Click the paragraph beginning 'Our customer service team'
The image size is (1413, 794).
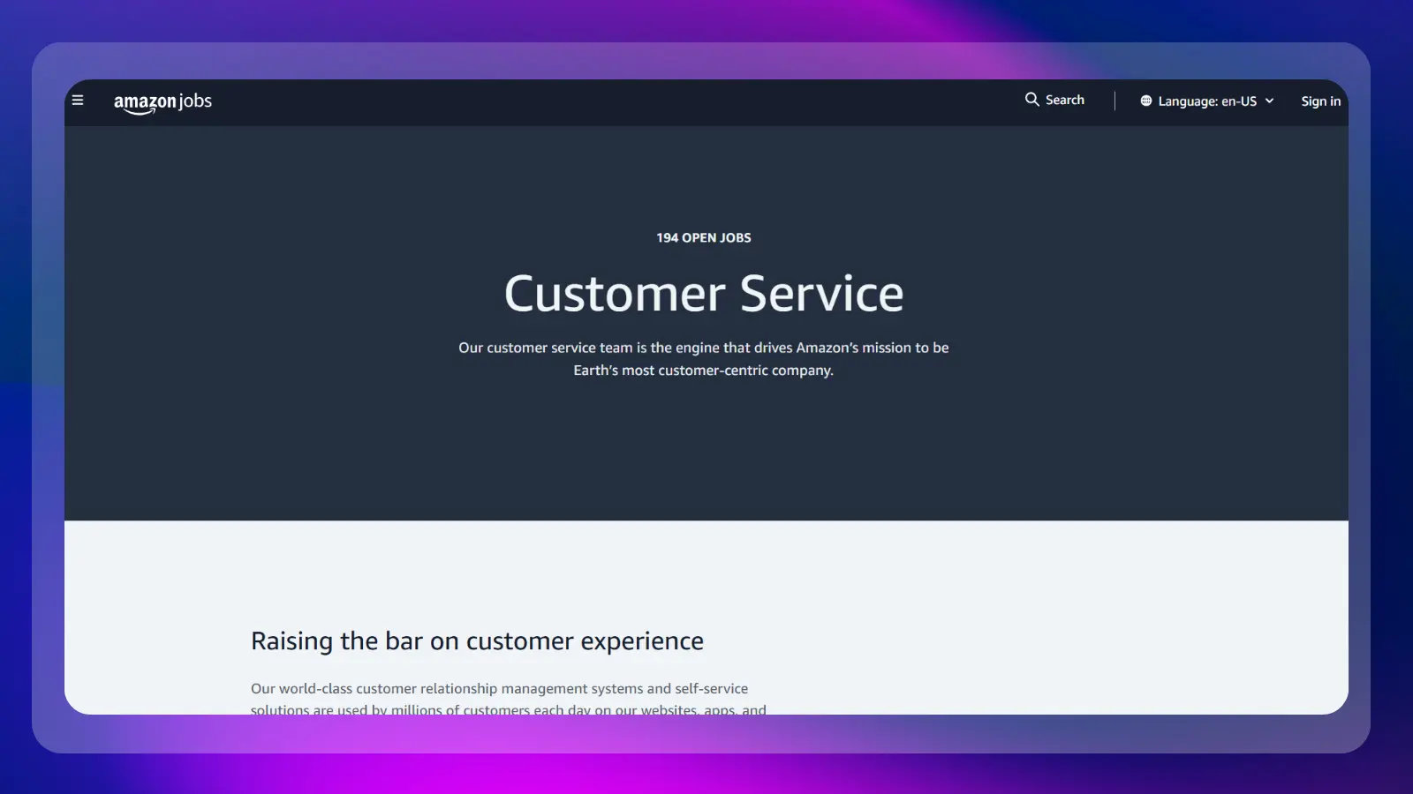tap(704, 359)
